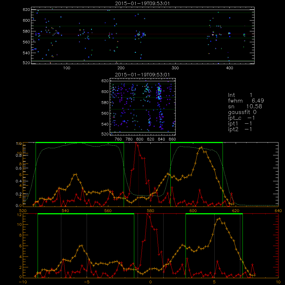This screenshot has height=285, width=285.
Task: Select the 'fwhm 6.49' readout text
Action: point(246,101)
